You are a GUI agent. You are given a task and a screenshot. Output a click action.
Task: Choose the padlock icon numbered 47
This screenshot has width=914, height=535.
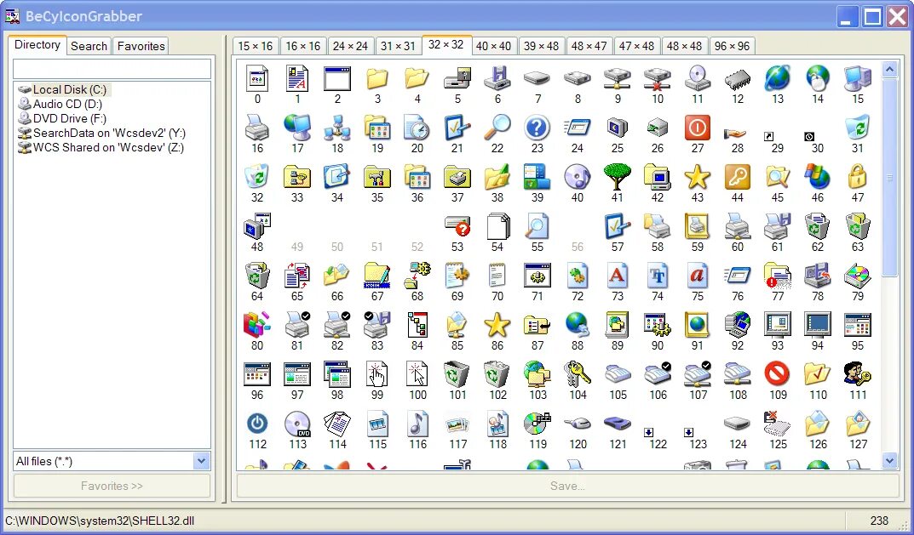tap(858, 177)
